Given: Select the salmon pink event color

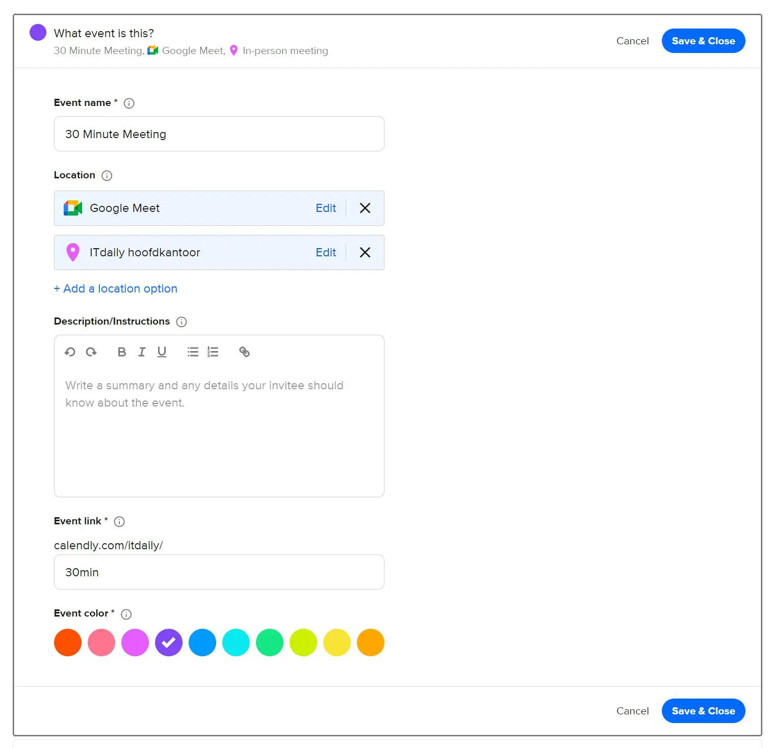Looking at the screenshot, I should coord(101,643).
